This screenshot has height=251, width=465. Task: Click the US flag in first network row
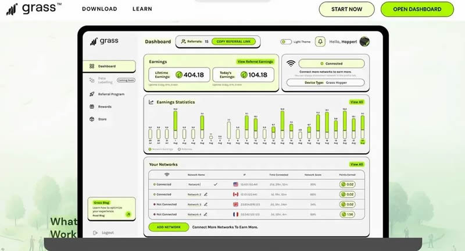point(236,185)
